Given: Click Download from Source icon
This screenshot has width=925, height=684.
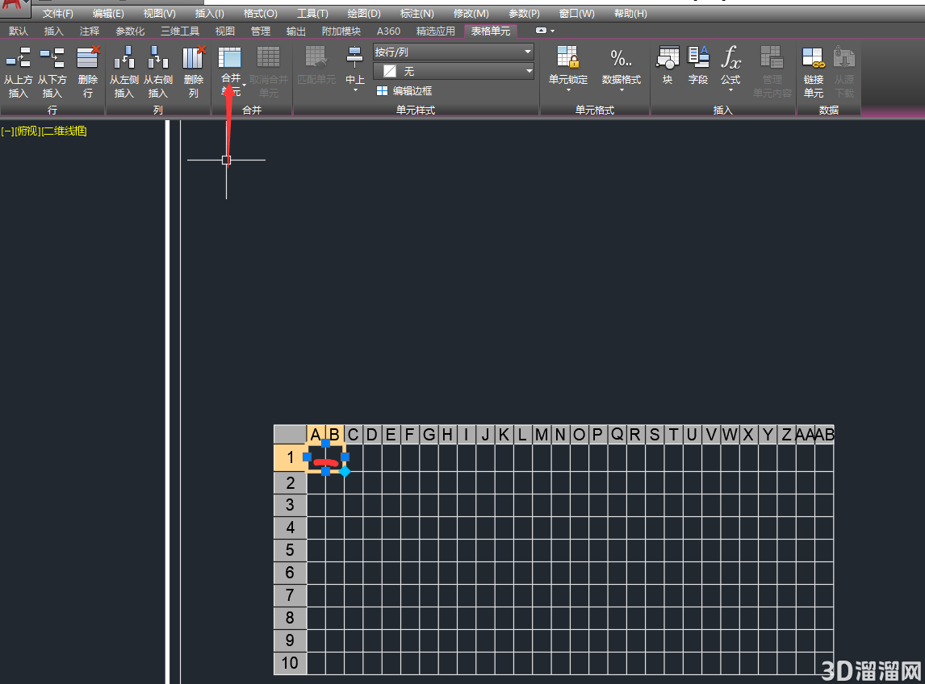Looking at the screenshot, I should (x=844, y=58).
